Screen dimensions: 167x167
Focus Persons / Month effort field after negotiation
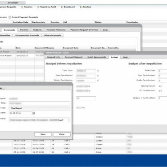[163, 98]
